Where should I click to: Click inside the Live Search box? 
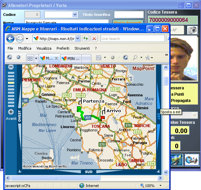[x=133, y=38]
